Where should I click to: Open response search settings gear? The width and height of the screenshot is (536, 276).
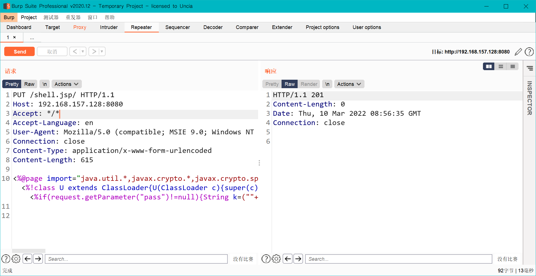276,259
